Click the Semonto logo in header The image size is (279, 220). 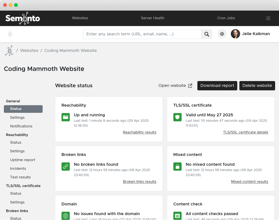coord(23,18)
